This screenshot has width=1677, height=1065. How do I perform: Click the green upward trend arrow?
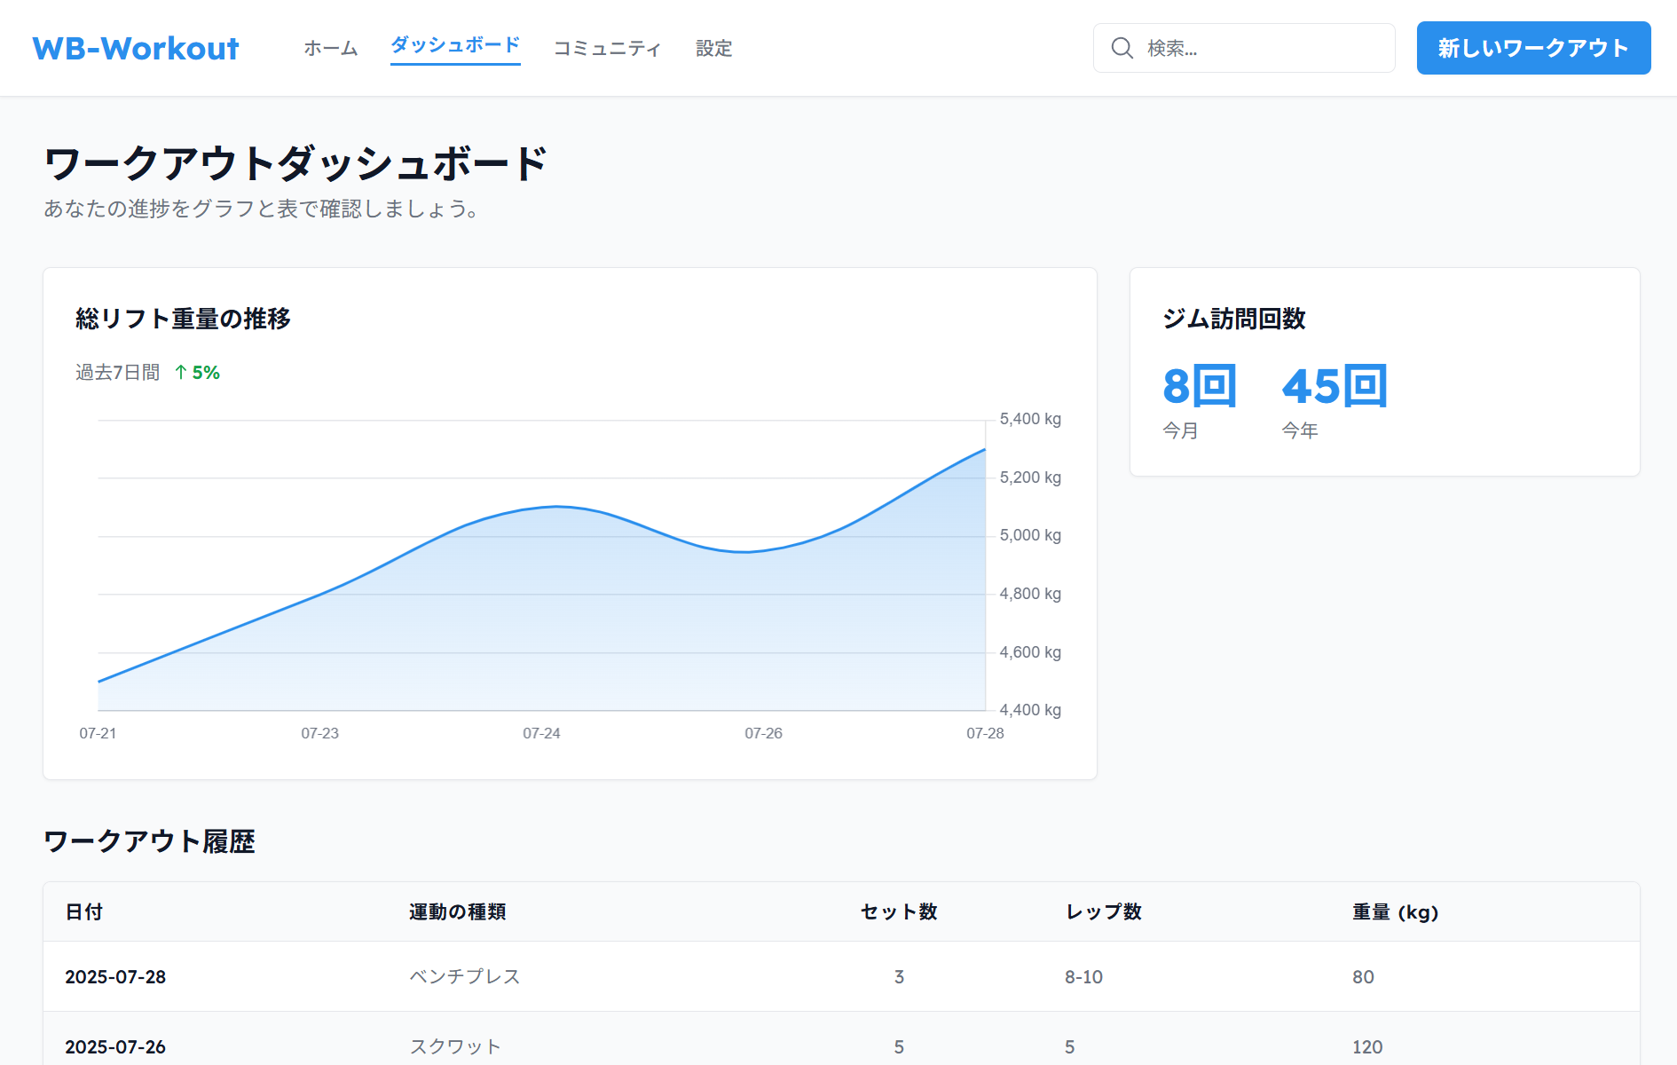click(x=181, y=373)
